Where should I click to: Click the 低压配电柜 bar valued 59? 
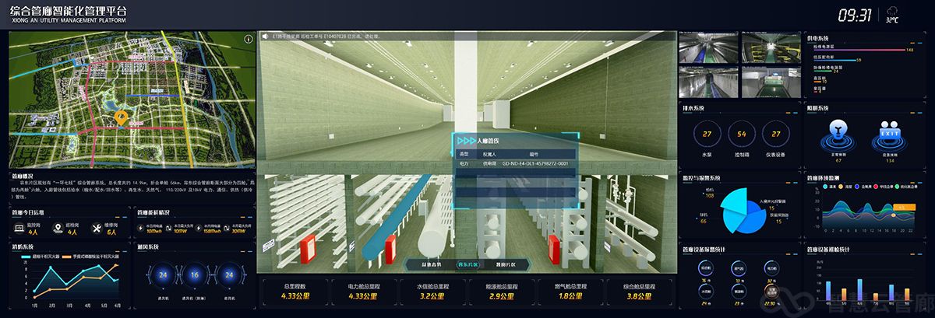[x=834, y=61]
